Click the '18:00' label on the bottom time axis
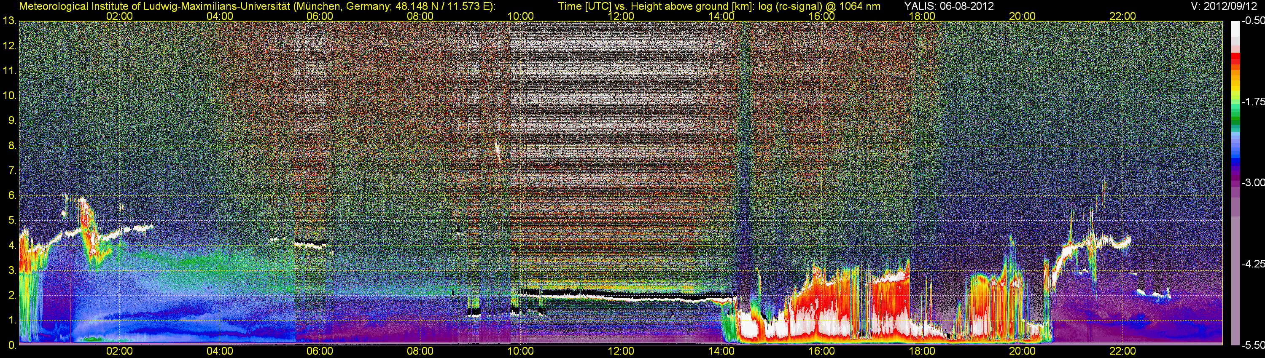This screenshot has width=1265, height=358. 922,351
